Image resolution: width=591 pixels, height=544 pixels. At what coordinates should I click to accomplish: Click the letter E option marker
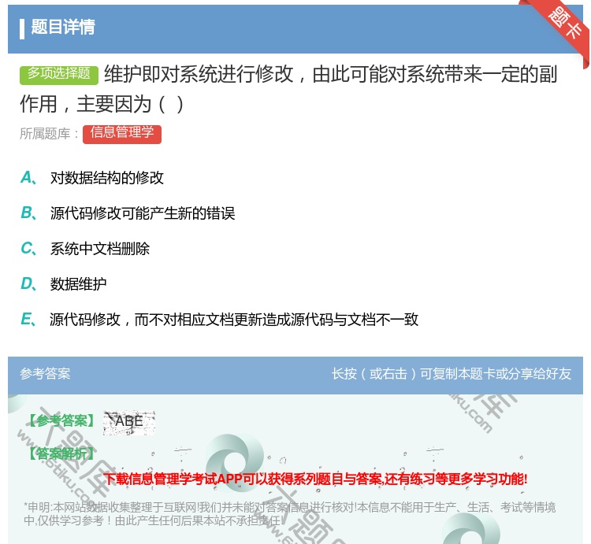(x=28, y=320)
